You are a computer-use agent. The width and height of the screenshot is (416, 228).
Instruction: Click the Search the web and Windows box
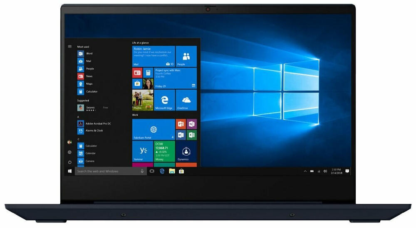coord(111,172)
